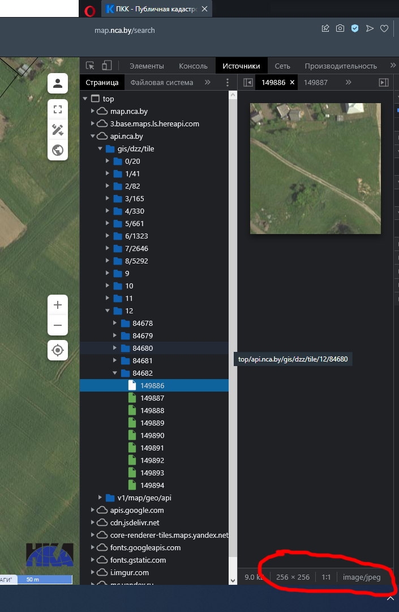Open the 149887 file tab
Image resolution: width=399 pixels, height=612 pixels.
point(315,83)
